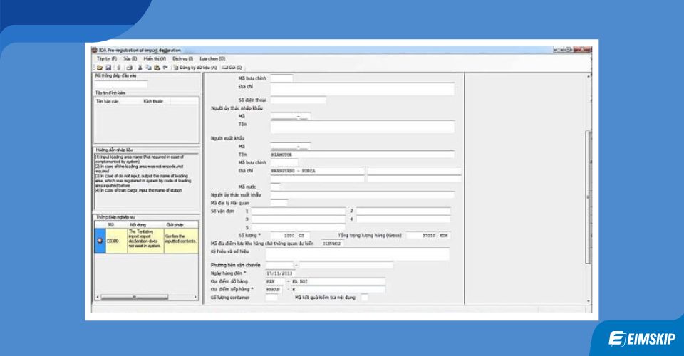Open the Dịch vụ (J) menu
The image size is (684, 356).
(x=182, y=58)
